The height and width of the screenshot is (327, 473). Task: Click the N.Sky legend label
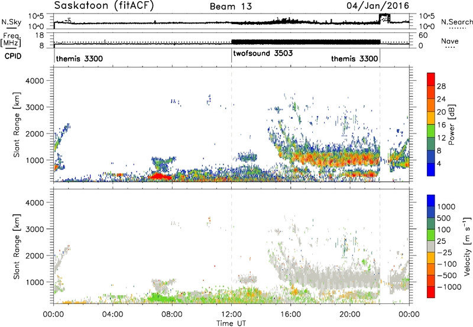point(11,22)
